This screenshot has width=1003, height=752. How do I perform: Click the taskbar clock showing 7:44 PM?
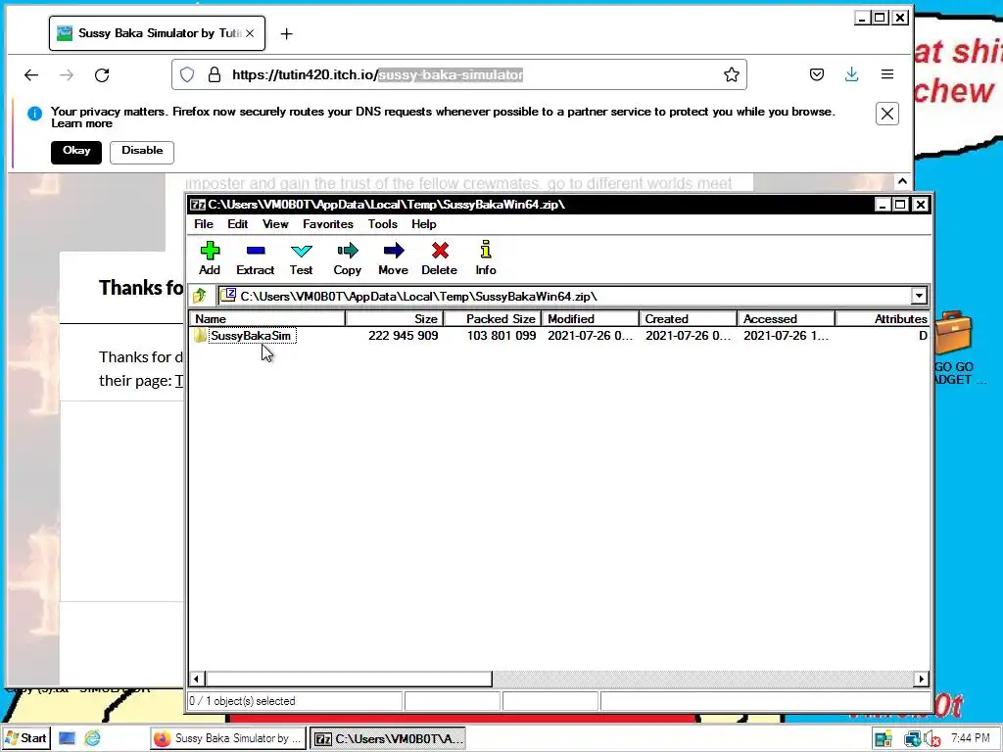970,738
